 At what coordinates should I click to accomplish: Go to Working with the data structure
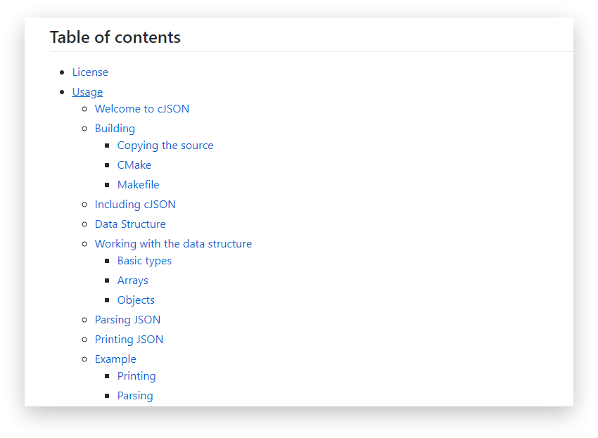(x=173, y=244)
